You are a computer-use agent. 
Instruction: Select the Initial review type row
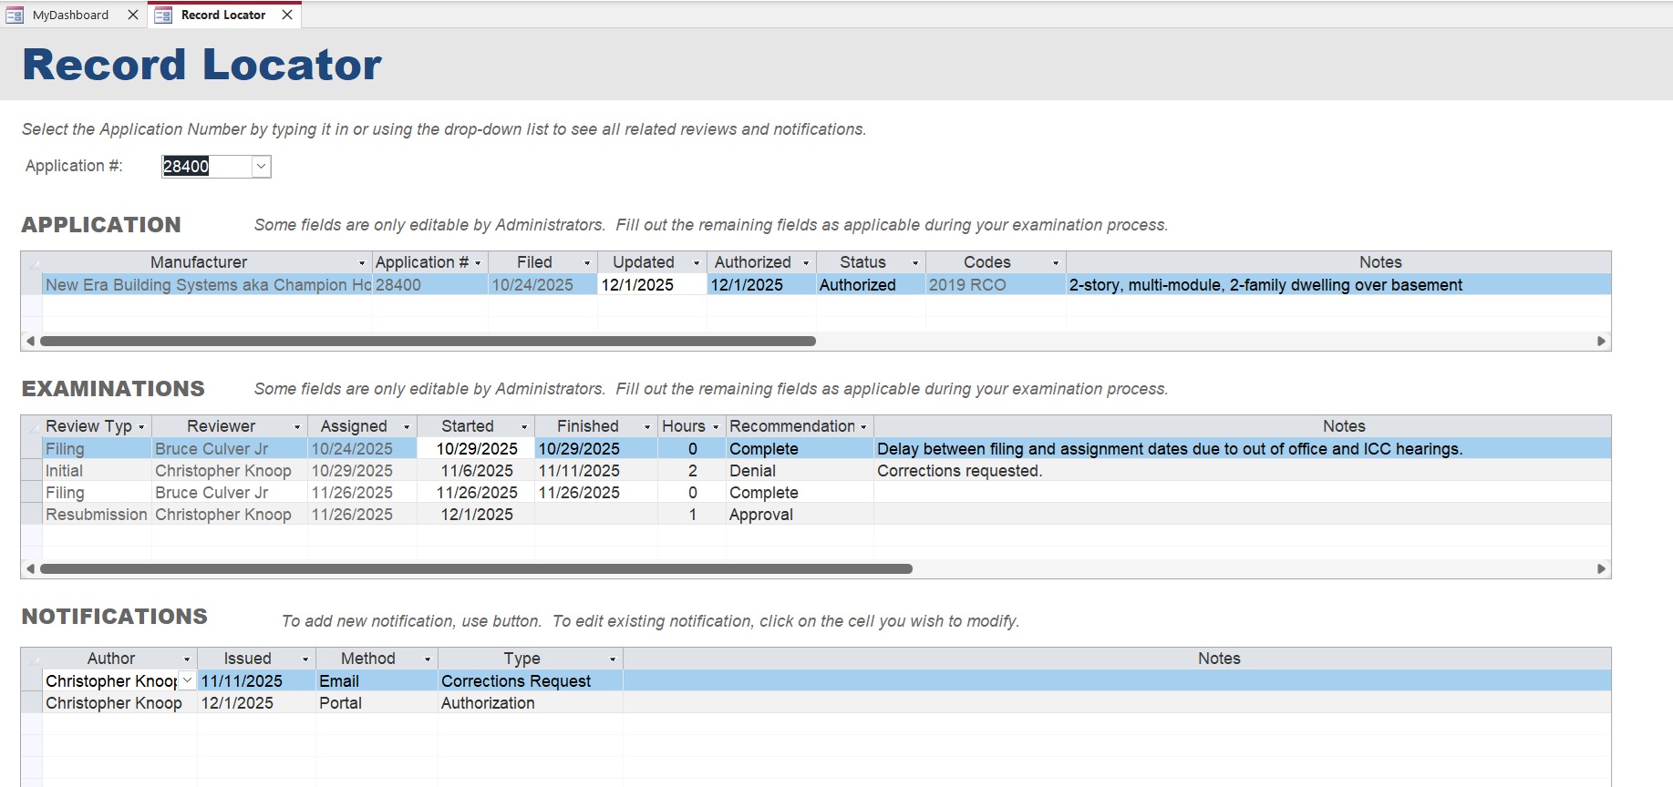click(x=97, y=471)
